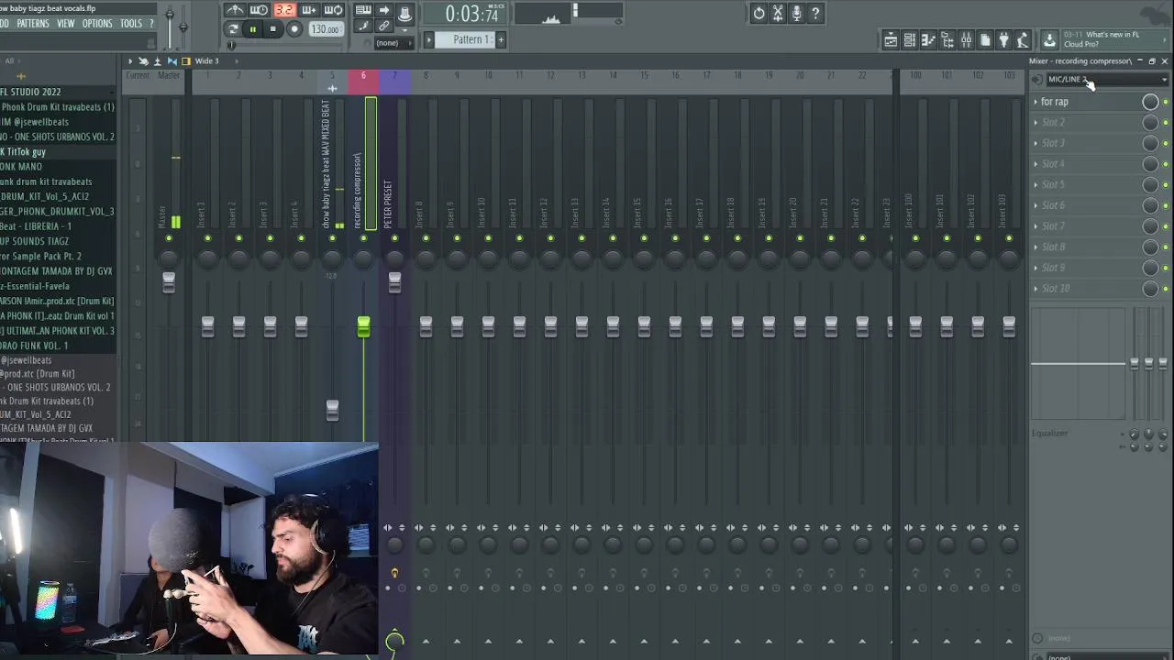Click the mixer extra properties blue icon
Viewport: 1174px width, 660px height.
172,61
